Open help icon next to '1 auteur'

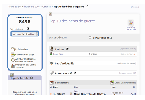coord(67,49)
